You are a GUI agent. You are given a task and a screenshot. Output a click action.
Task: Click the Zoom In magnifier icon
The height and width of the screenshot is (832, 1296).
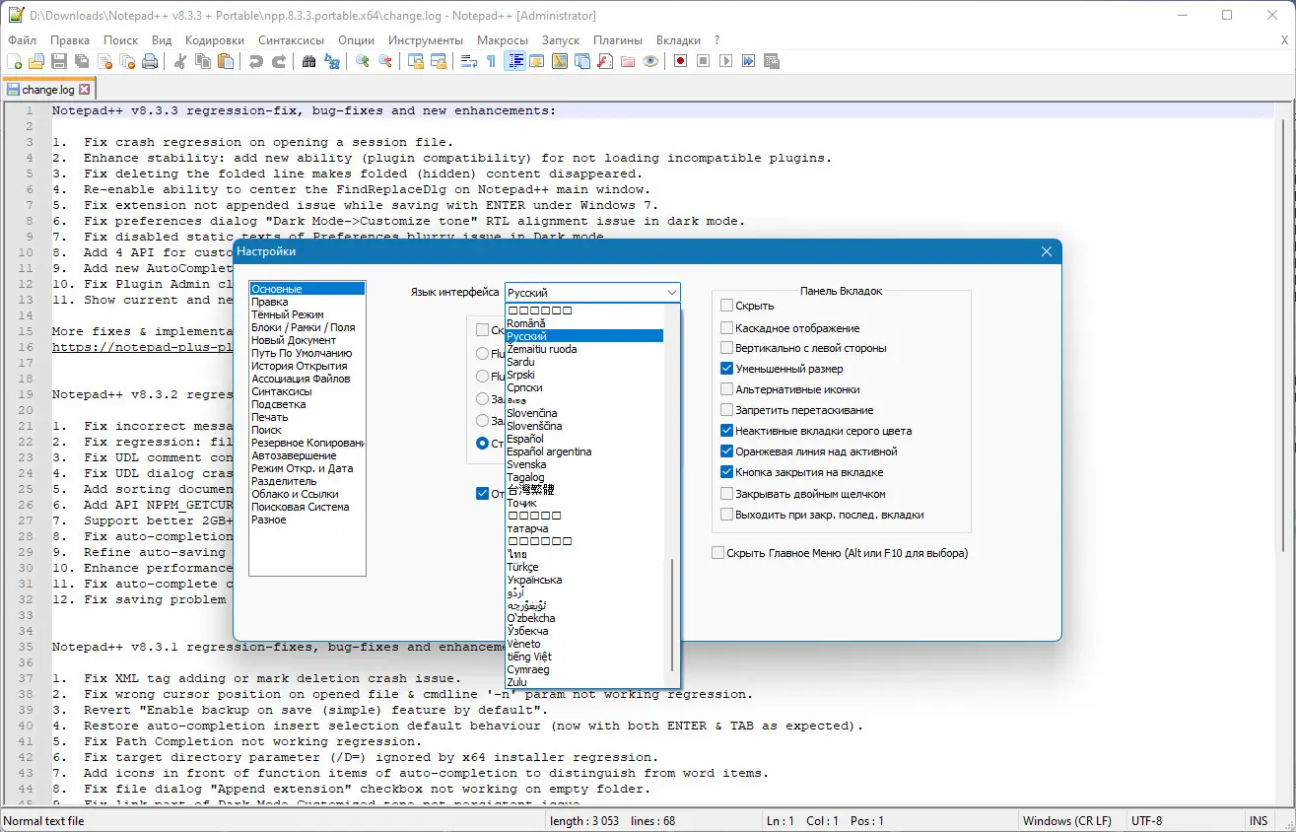click(x=364, y=61)
